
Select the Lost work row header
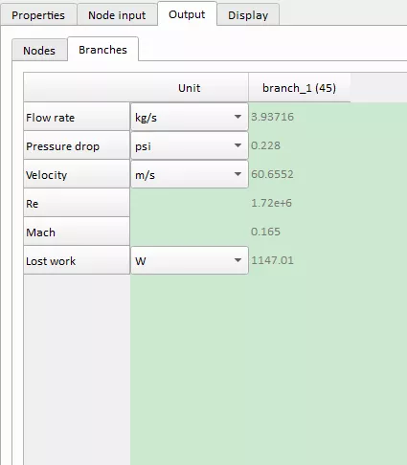pyautogui.click(x=77, y=260)
